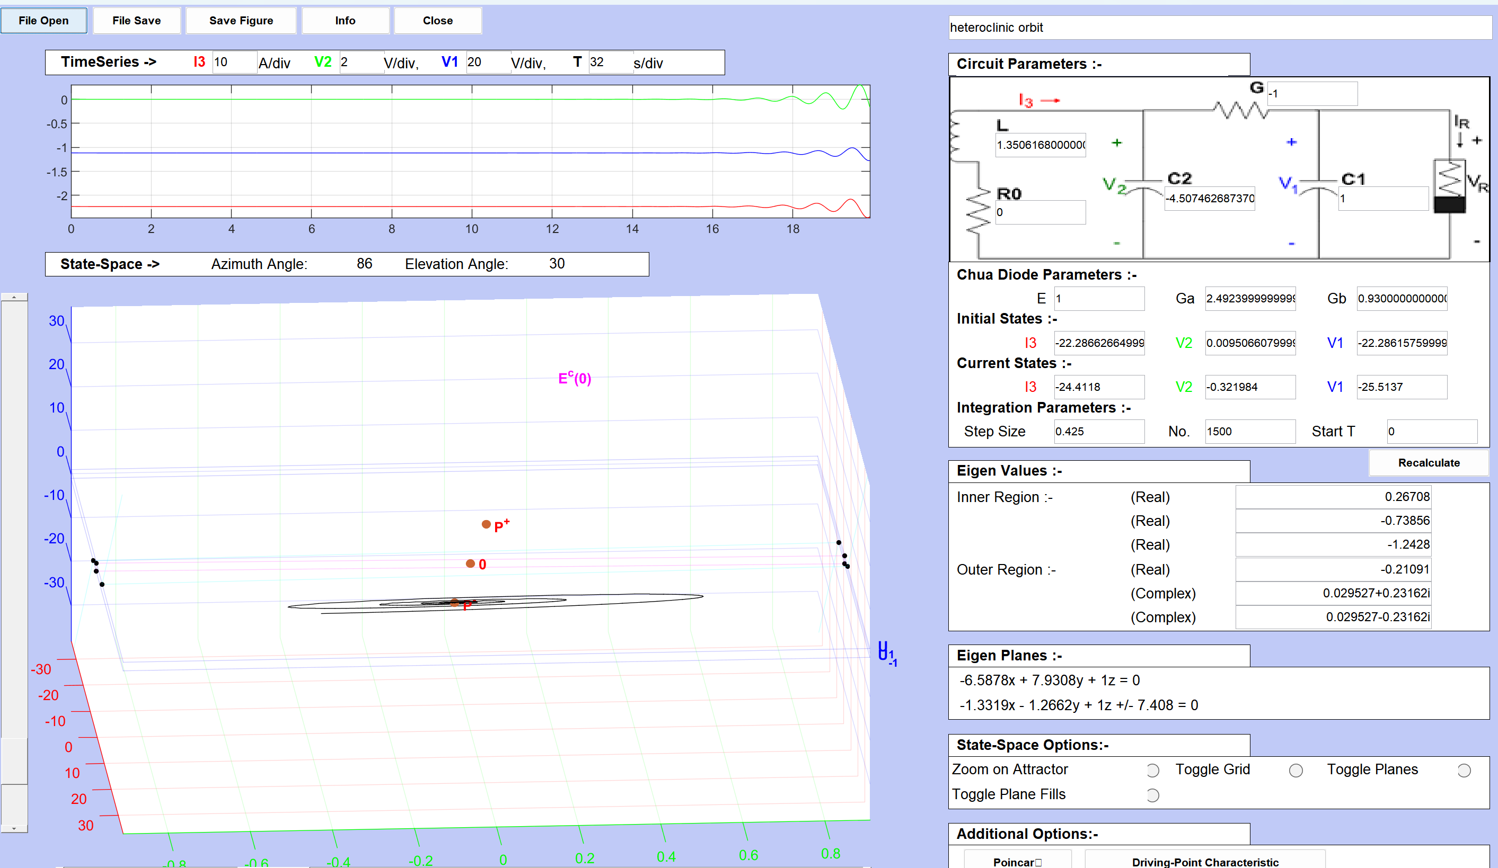This screenshot has height=868, width=1498.
Task: Open the Info dialog
Action: click(345, 21)
